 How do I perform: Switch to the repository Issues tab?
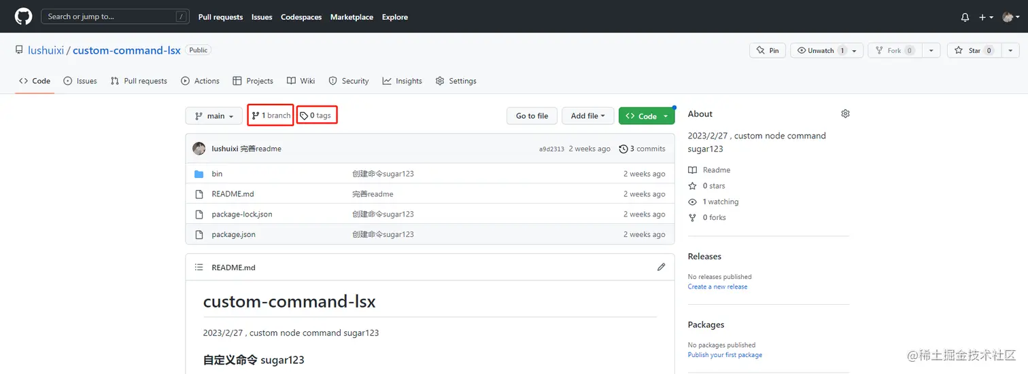[x=80, y=81]
